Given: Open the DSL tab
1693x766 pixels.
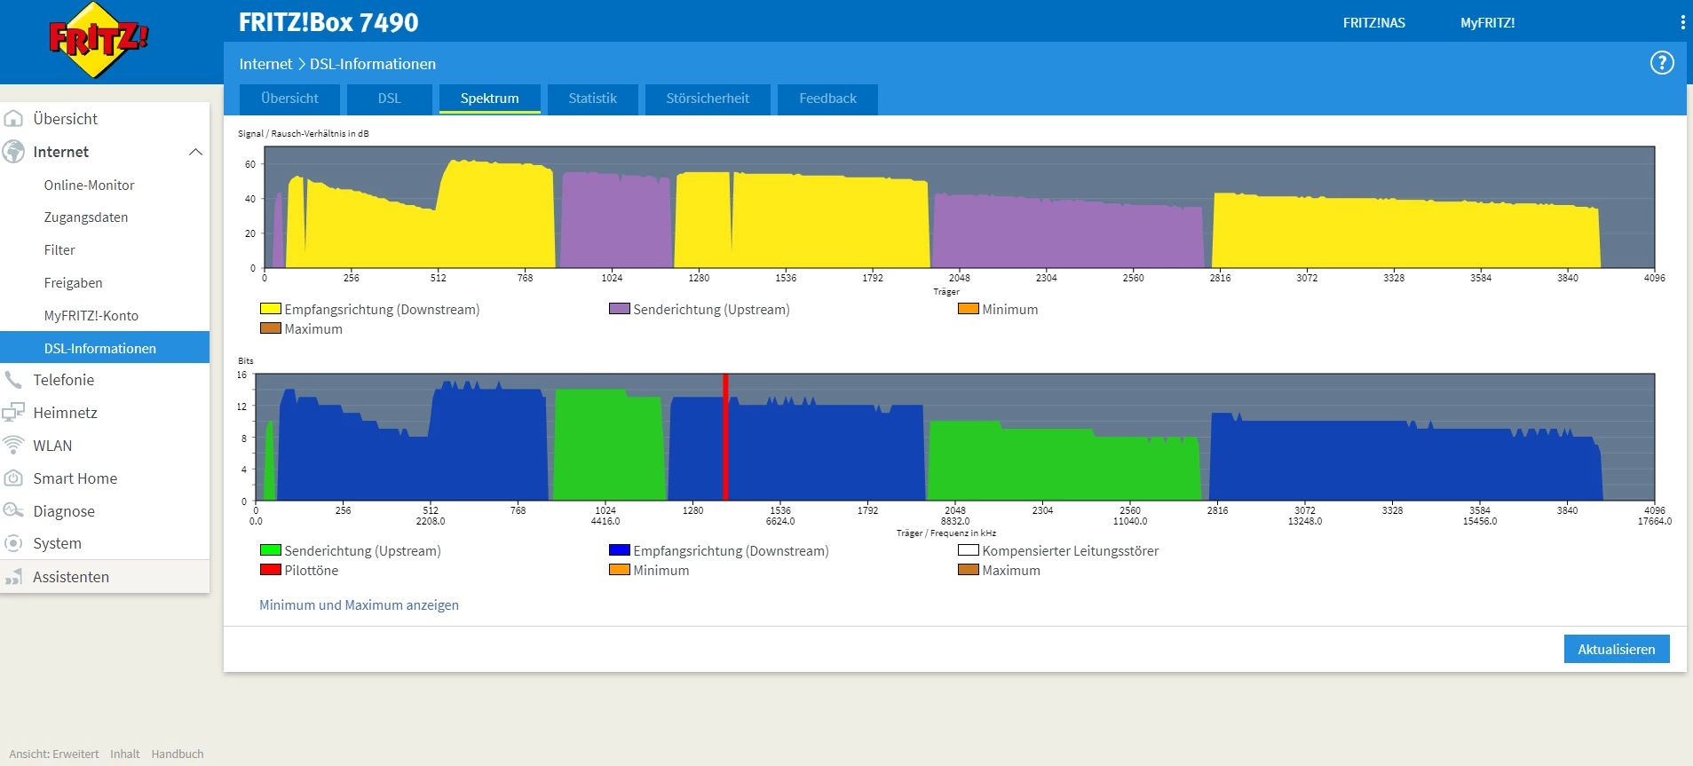Looking at the screenshot, I should pos(390,99).
